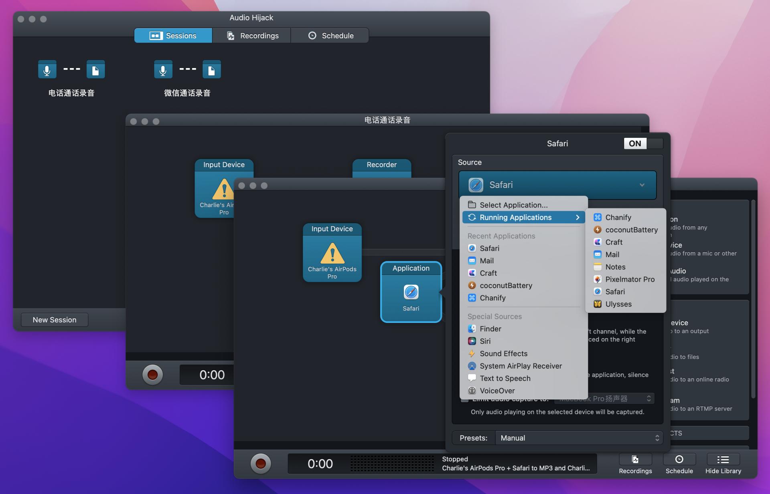The height and width of the screenshot is (494, 770).
Task: Expand the Running Applications submenu arrow
Action: pyautogui.click(x=577, y=217)
